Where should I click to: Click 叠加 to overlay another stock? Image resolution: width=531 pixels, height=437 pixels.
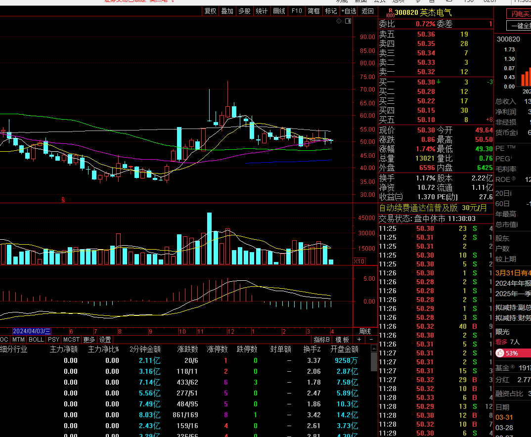pos(227,11)
